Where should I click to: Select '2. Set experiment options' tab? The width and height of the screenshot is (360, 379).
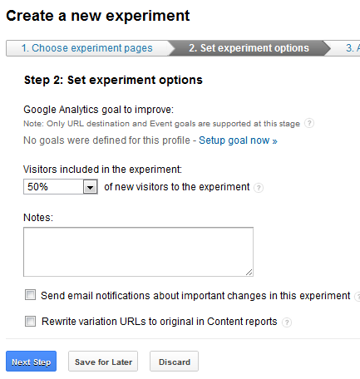[249, 48]
